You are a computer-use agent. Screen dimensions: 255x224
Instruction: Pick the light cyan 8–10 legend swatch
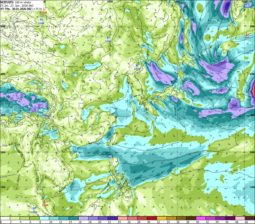tap(44, 218)
